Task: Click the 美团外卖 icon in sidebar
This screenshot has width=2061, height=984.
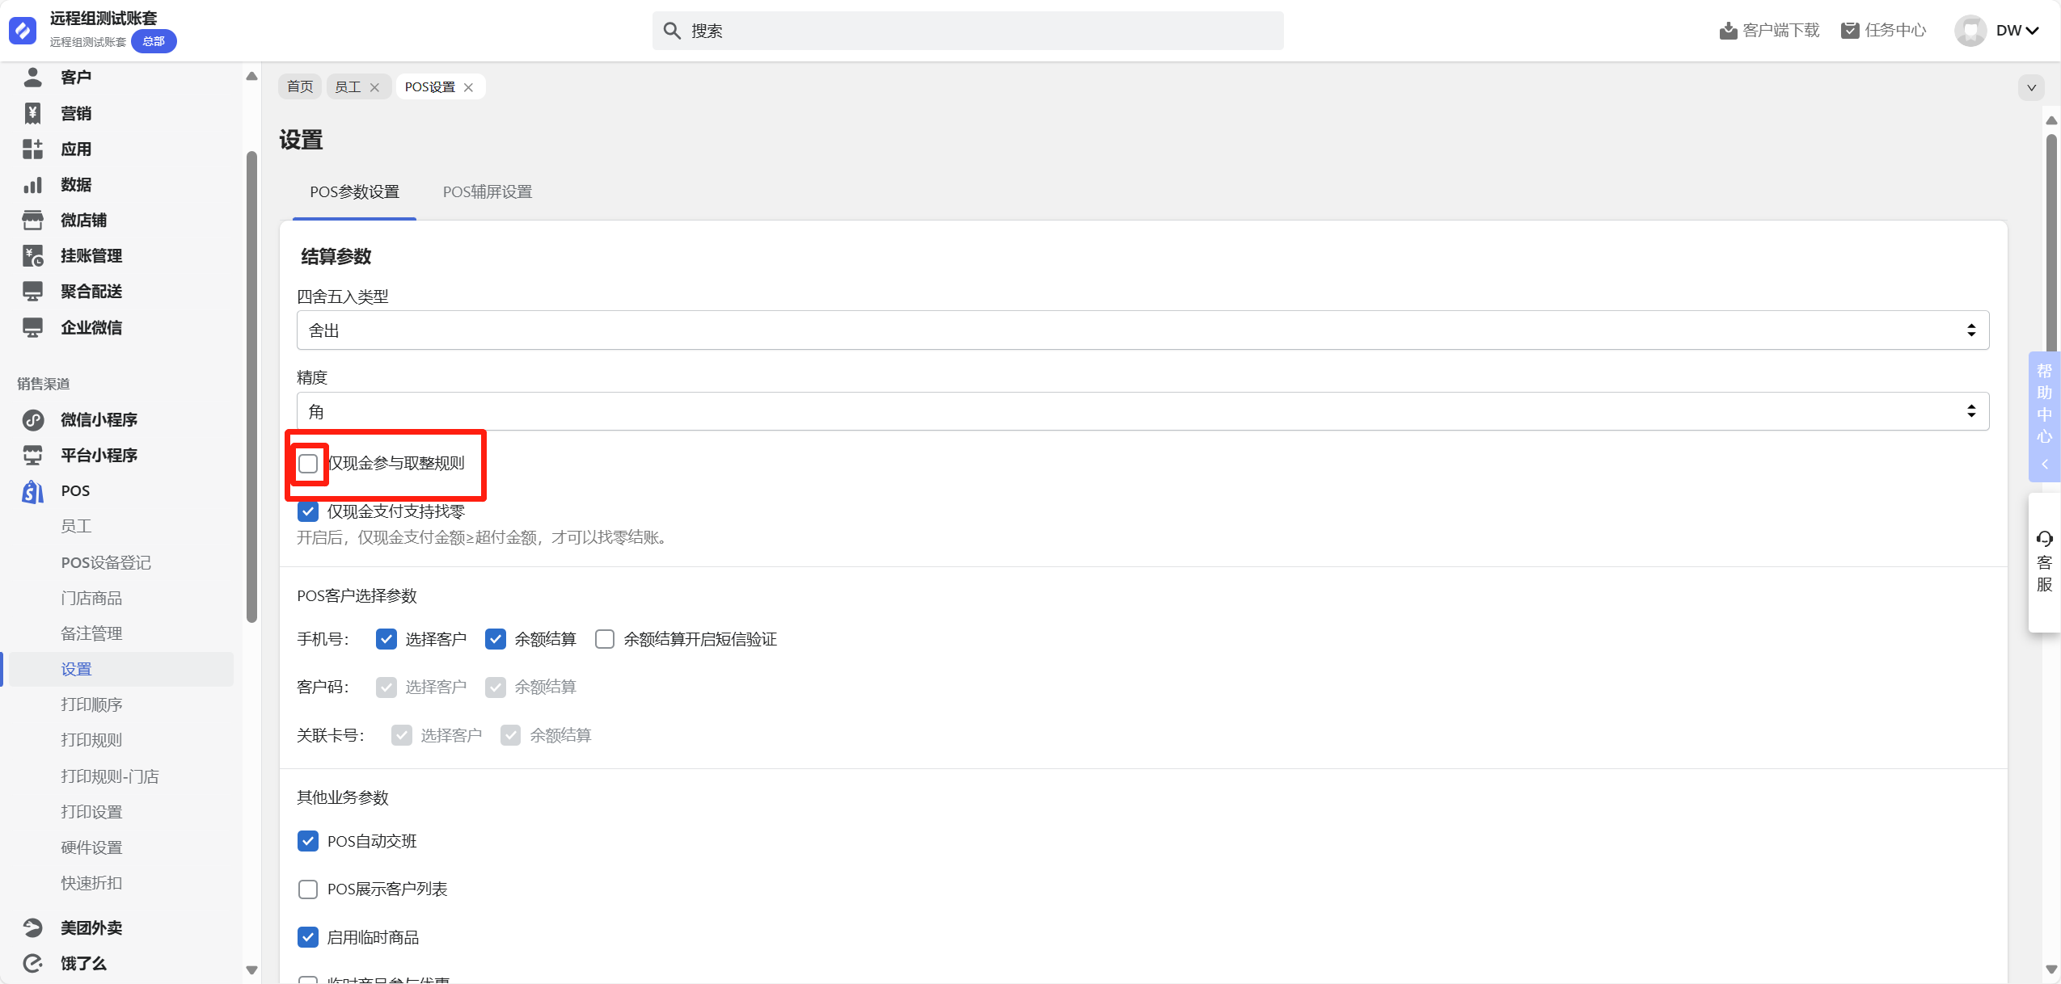Action: 32,927
